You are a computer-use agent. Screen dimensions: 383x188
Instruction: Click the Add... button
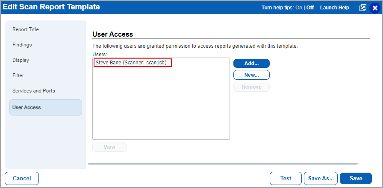[x=251, y=63]
